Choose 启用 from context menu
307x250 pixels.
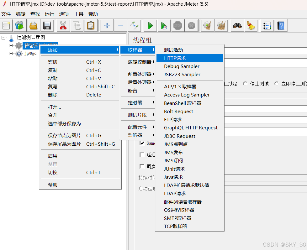click(x=80, y=156)
